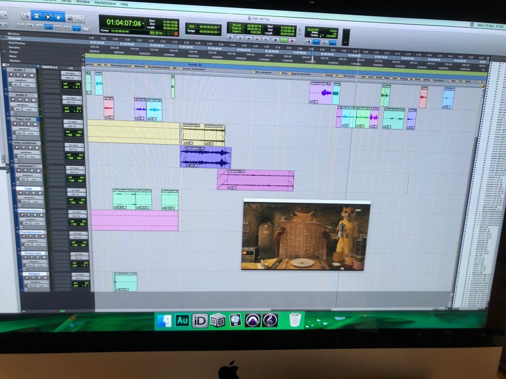The height and width of the screenshot is (379, 506).
Task: Select the Zoomer magnifying glass tool
Action: (26, 15)
